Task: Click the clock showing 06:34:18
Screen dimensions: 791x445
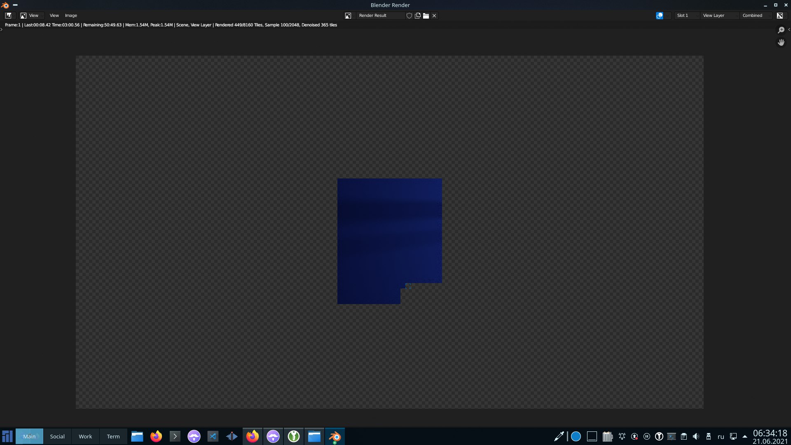Action: [770, 433]
